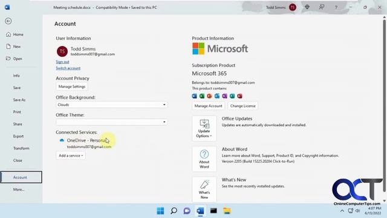The image size is (387, 218).
Task: Click the diamond premium icon in the title bar
Action: (x=307, y=7)
